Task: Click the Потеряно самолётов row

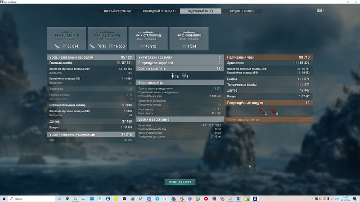Action: coord(269,119)
